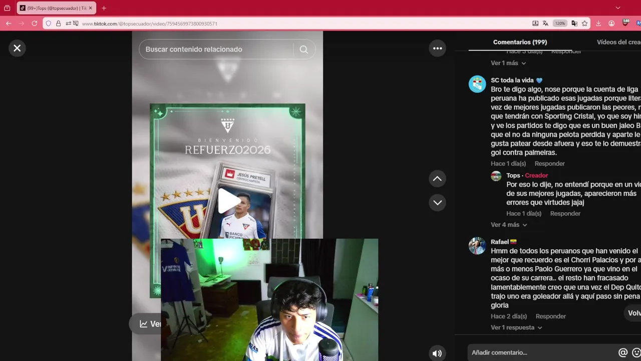Image resolution: width=641 pixels, height=361 pixels.
Task: Click browser back arrow
Action: (x=9, y=23)
